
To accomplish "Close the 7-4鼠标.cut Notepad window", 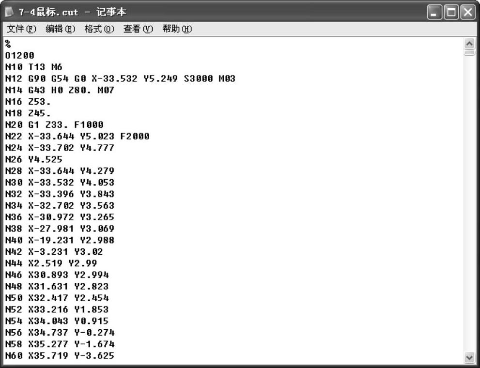I will pos(467,12).
